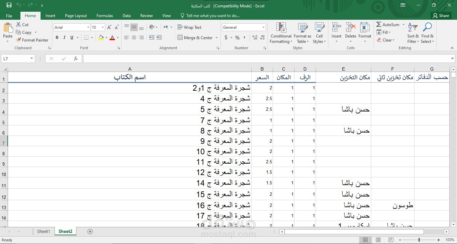
Task: Open Cell Styles gallery
Action: coord(319,33)
